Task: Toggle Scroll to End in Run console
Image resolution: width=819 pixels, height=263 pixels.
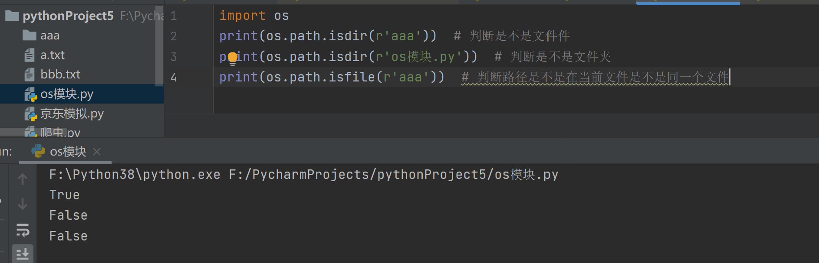Action: click(x=23, y=253)
